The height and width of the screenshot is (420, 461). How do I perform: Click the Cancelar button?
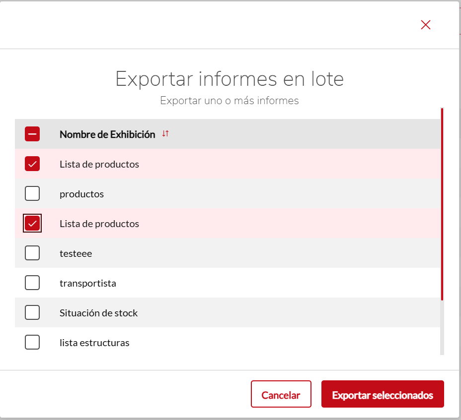[x=281, y=394]
